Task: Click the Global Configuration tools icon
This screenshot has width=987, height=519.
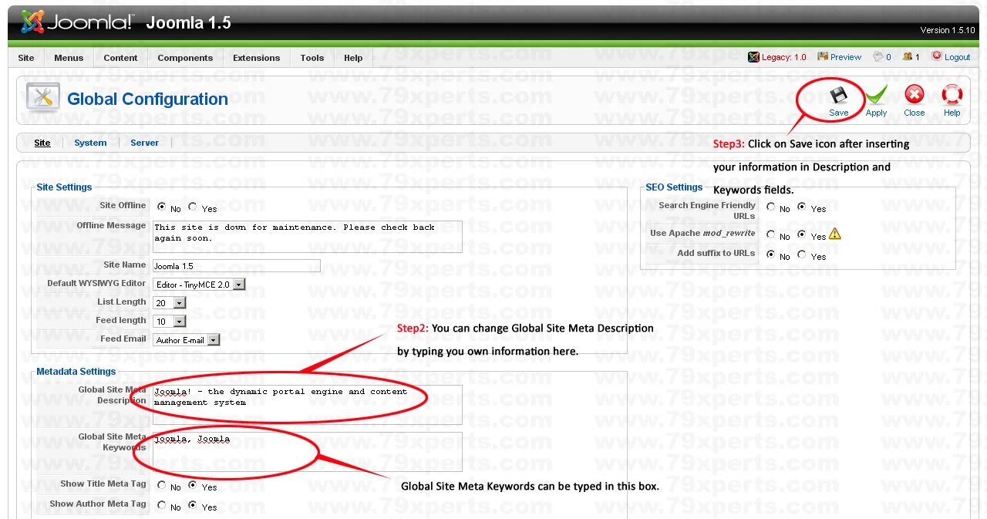Action: pyautogui.click(x=43, y=99)
